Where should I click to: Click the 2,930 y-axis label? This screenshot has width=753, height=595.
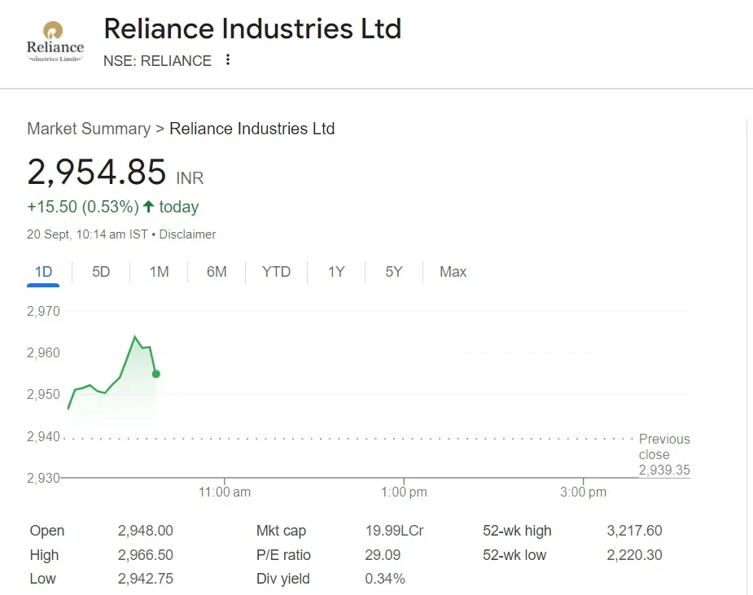pyautogui.click(x=43, y=478)
